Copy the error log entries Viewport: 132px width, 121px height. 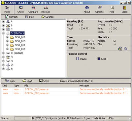(x=10, y=81)
